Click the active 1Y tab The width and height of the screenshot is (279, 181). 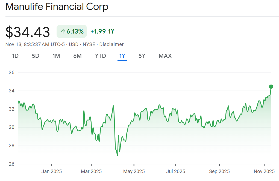coord(122,56)
